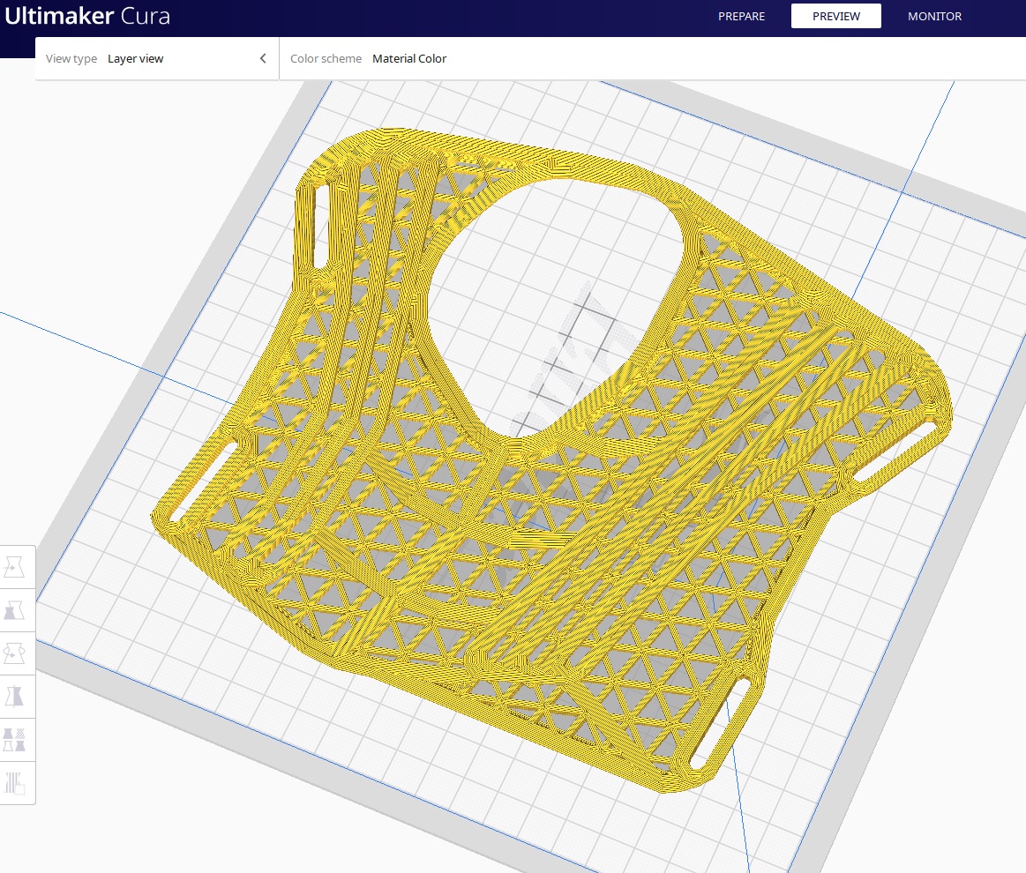The width and height of the screenshot is (1026, 873).
Task: Select the Scale tool in the left toolbar
Action: (x=14, y=610)
